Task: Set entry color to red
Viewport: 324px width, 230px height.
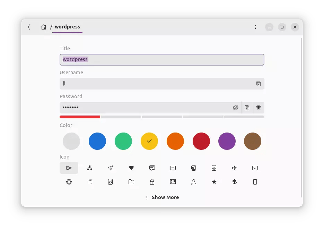Action: point(201,141)
